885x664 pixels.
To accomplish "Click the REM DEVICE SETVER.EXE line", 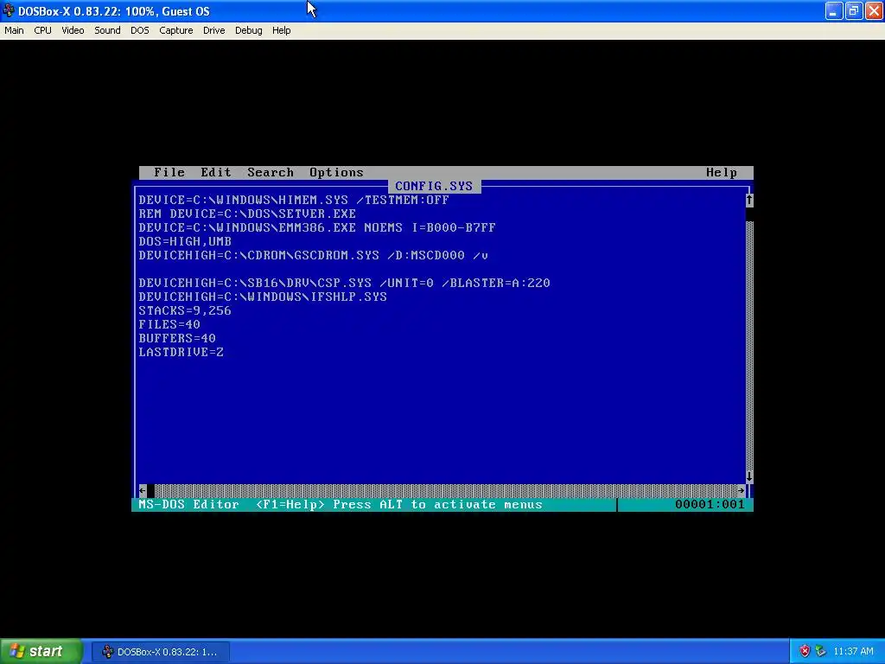I will pyautogui.click(x=247, y=214).
